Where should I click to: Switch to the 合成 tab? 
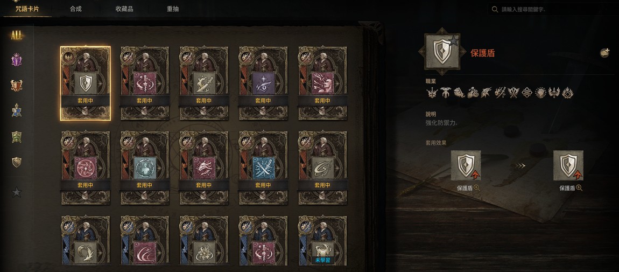[x=76, y=9]
